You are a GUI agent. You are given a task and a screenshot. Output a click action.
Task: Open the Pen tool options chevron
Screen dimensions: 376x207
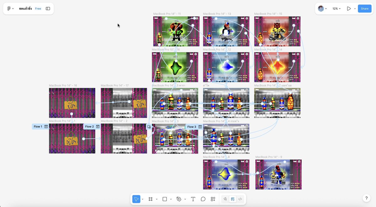point(185,199)
